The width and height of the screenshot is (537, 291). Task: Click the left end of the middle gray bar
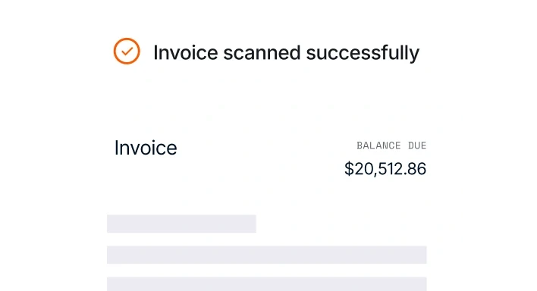click(112, 255)
